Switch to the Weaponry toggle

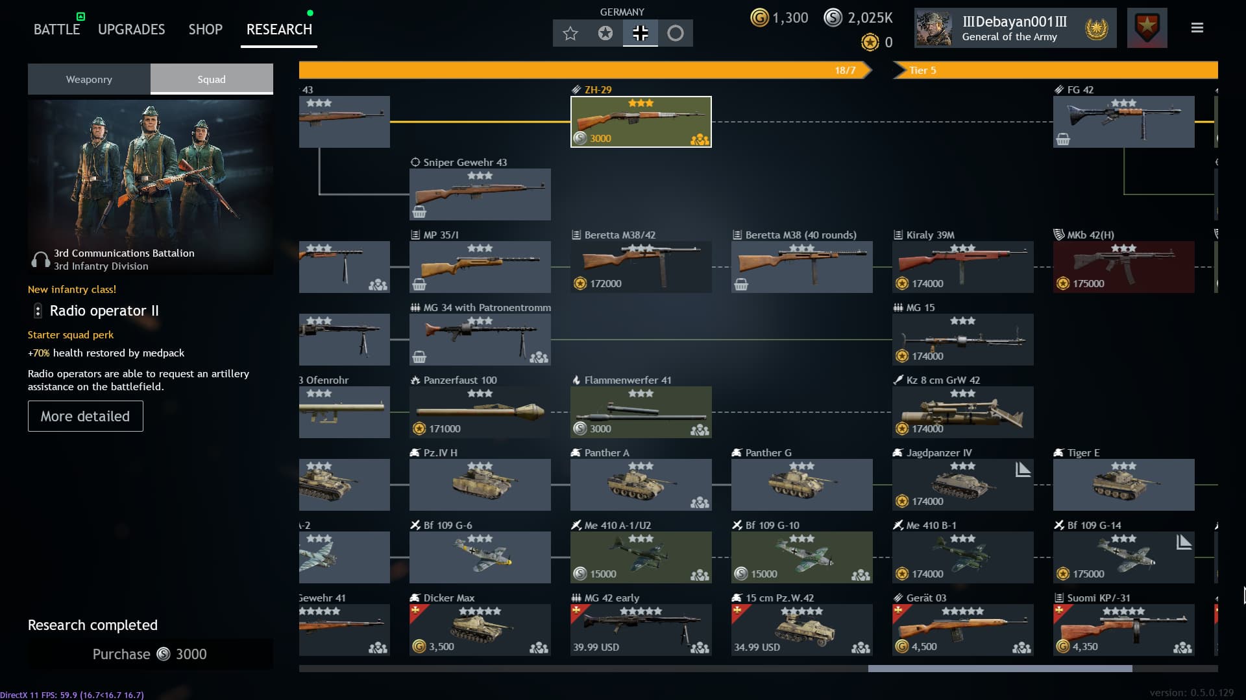89,79
